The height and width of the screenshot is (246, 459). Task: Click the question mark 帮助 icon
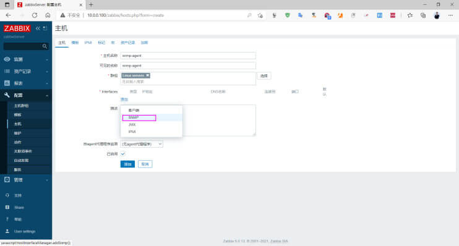(x=7, y=219)
